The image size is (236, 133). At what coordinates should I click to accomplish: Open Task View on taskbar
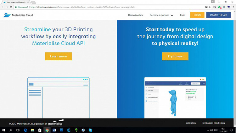pyautogui.click(x=18, y=130)
